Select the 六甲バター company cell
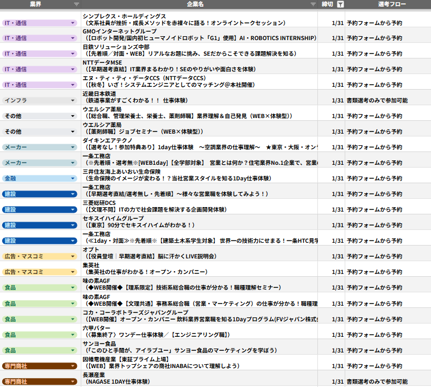Viewport: 431px width, 387px height. tap(199, 331)
